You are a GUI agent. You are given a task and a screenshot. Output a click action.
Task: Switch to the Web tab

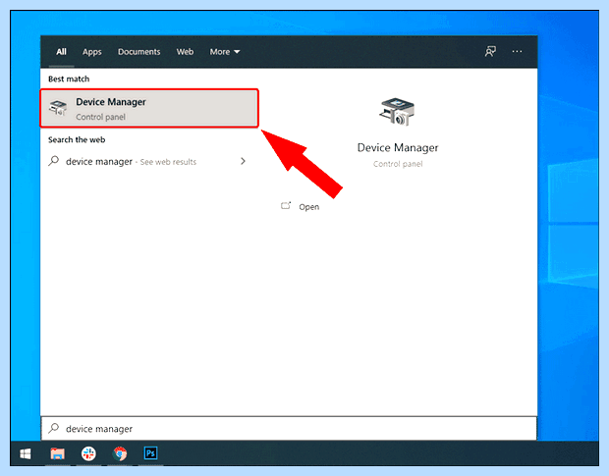185,52
